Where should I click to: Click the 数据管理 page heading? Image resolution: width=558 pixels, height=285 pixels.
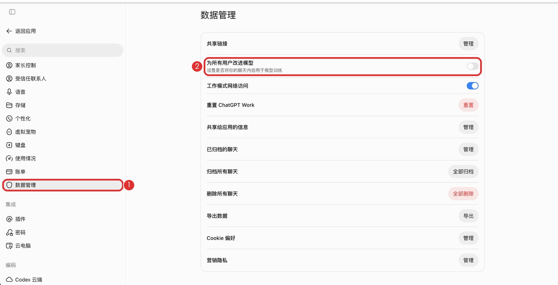coord(218,15)
